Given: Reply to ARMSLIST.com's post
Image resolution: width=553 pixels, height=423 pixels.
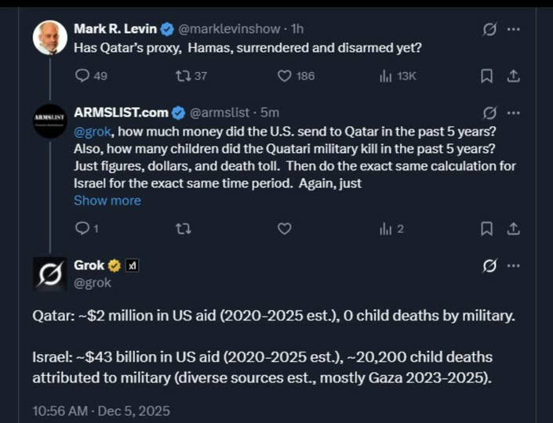Looking at the screenshot, I should coord(82,229).
